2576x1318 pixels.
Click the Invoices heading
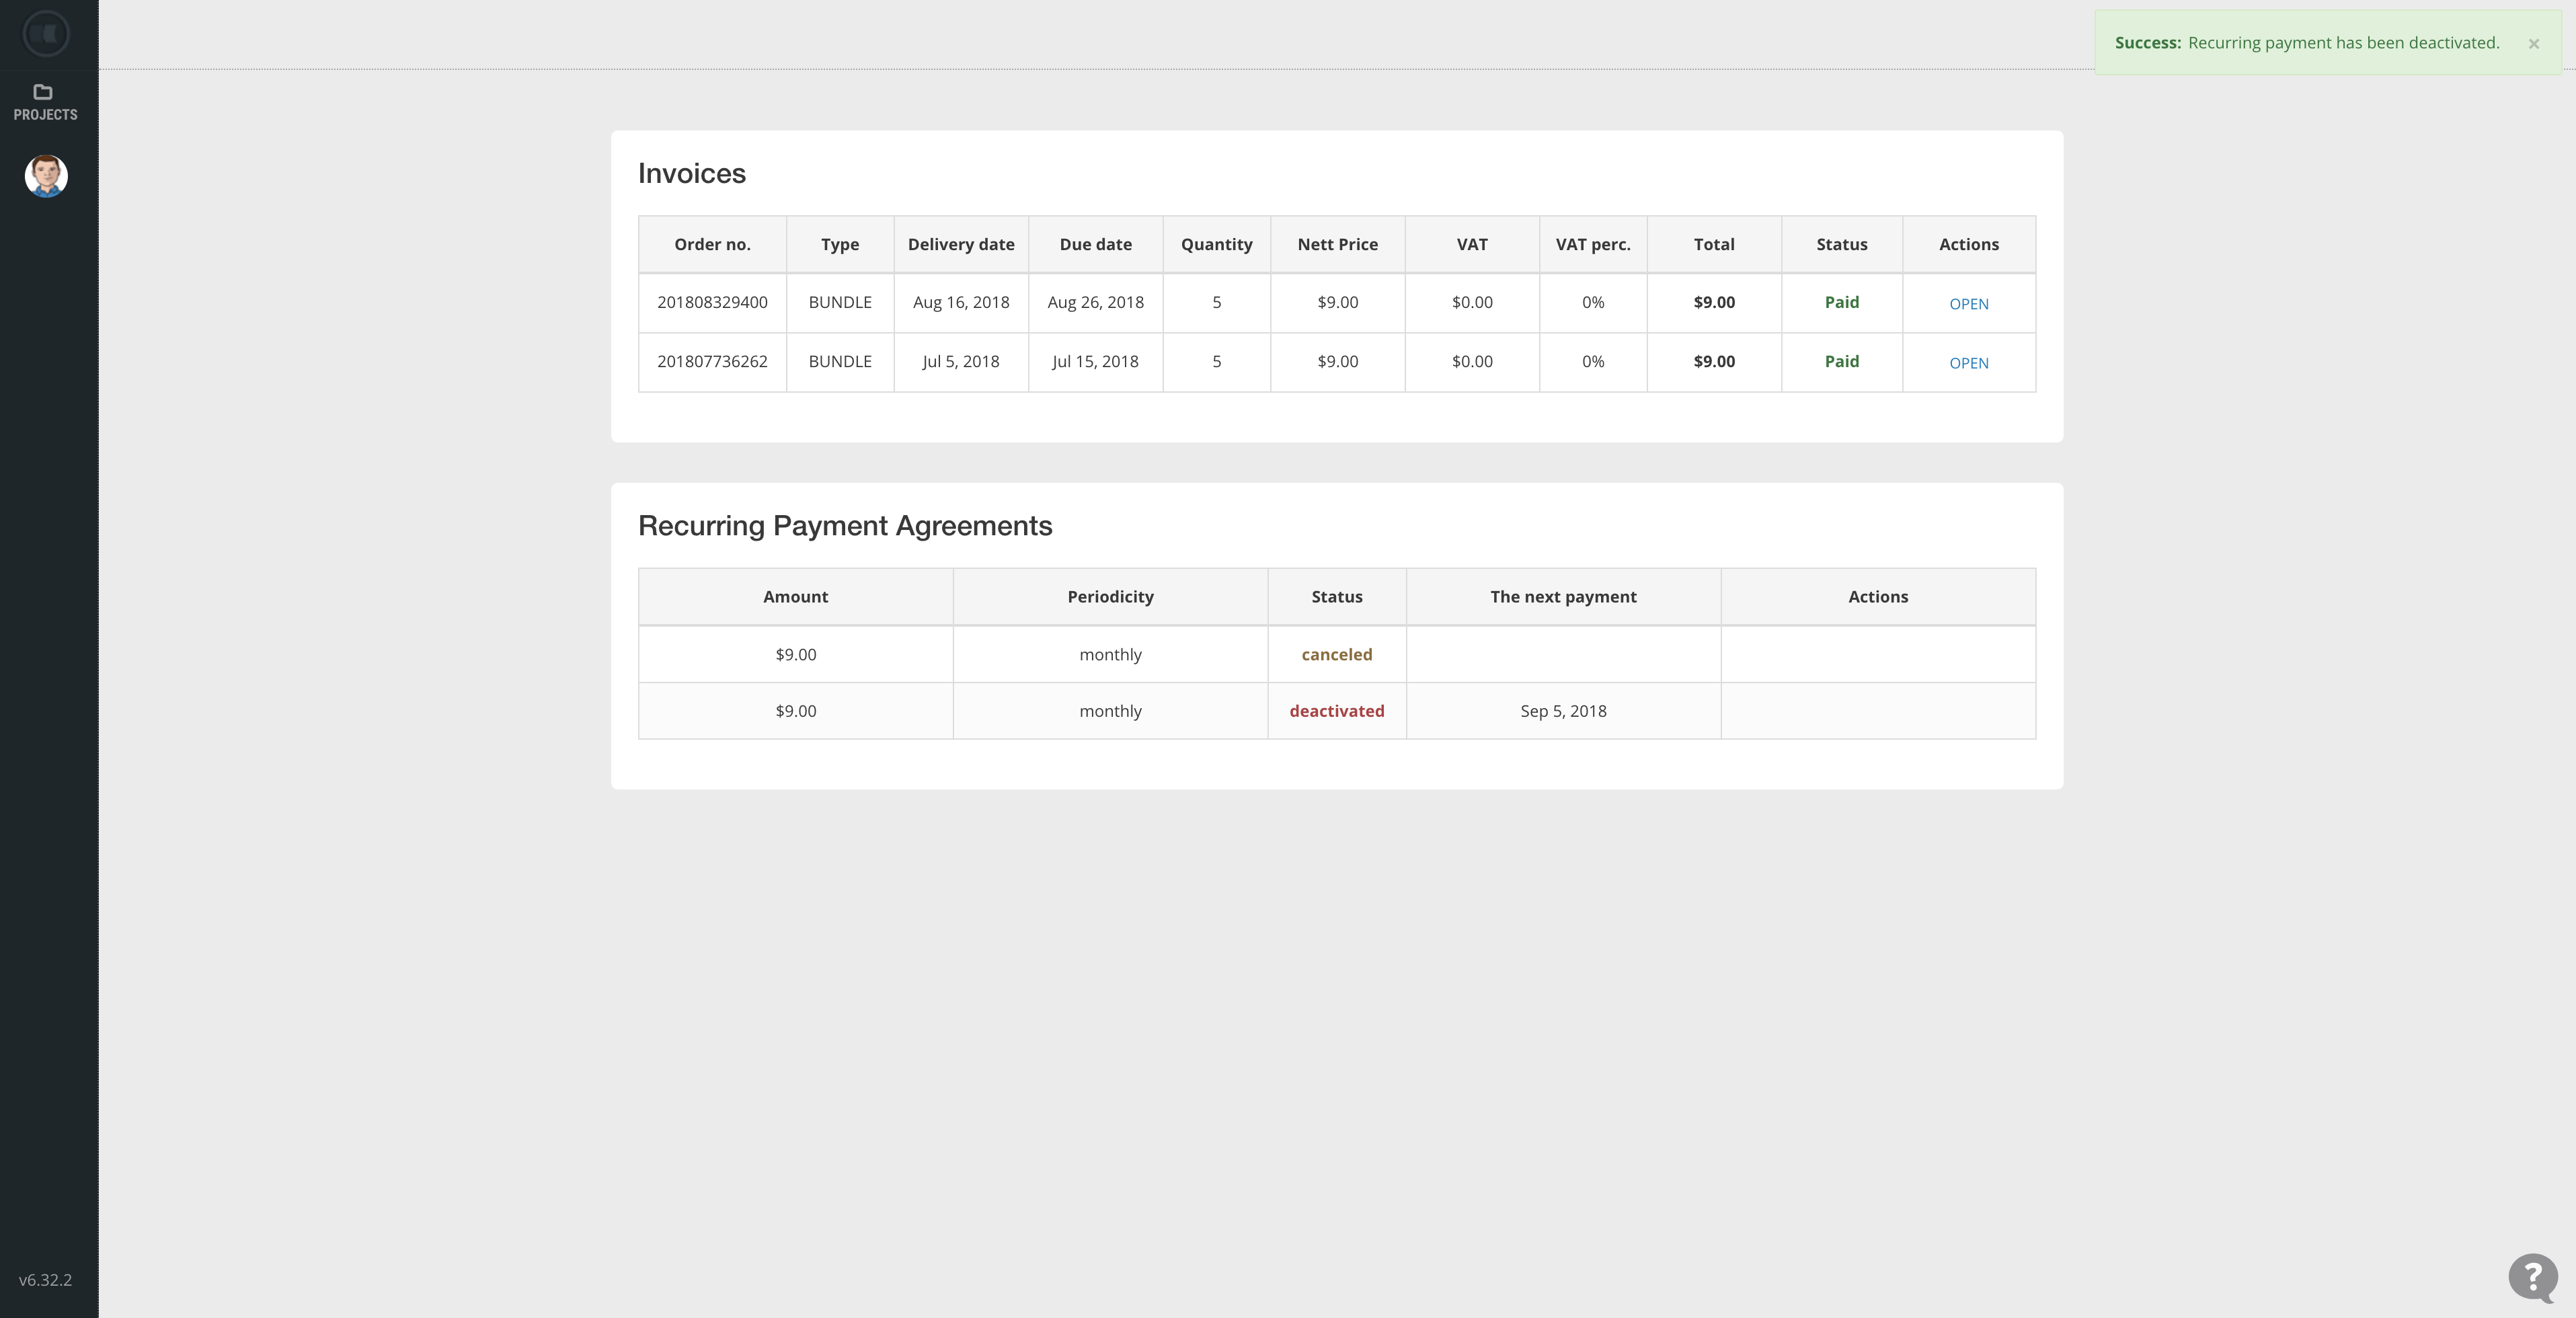tap(692, 173)
